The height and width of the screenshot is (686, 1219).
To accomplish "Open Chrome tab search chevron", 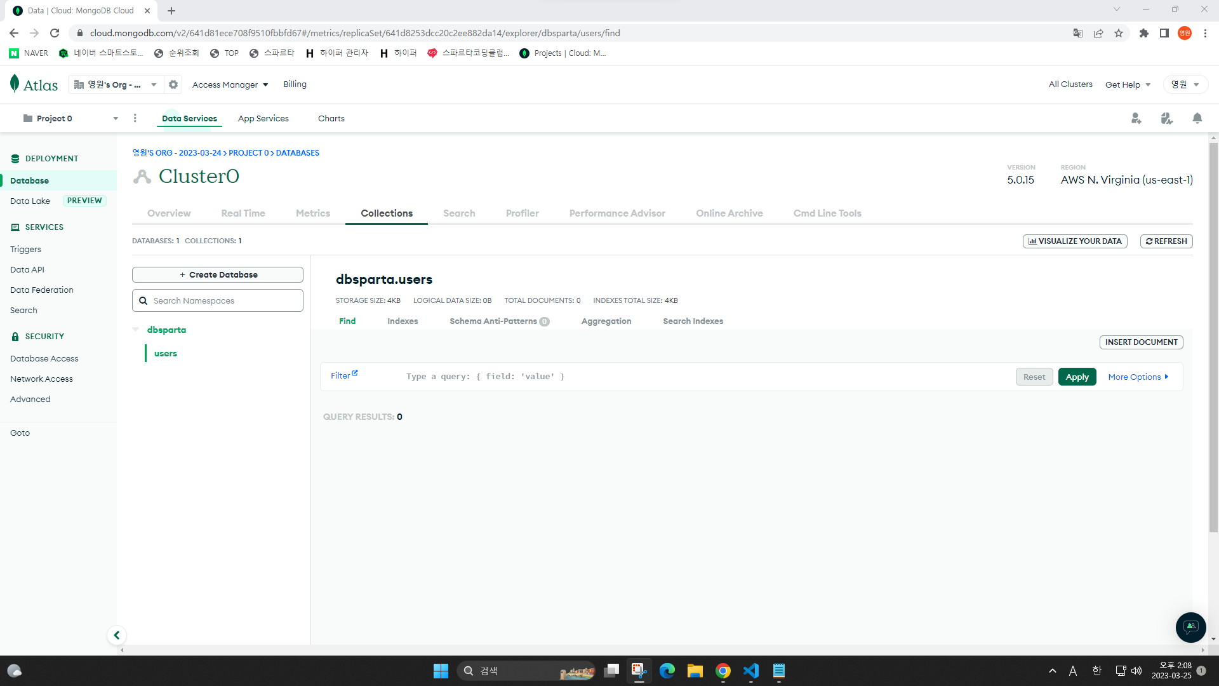I will coord(1117,10).
